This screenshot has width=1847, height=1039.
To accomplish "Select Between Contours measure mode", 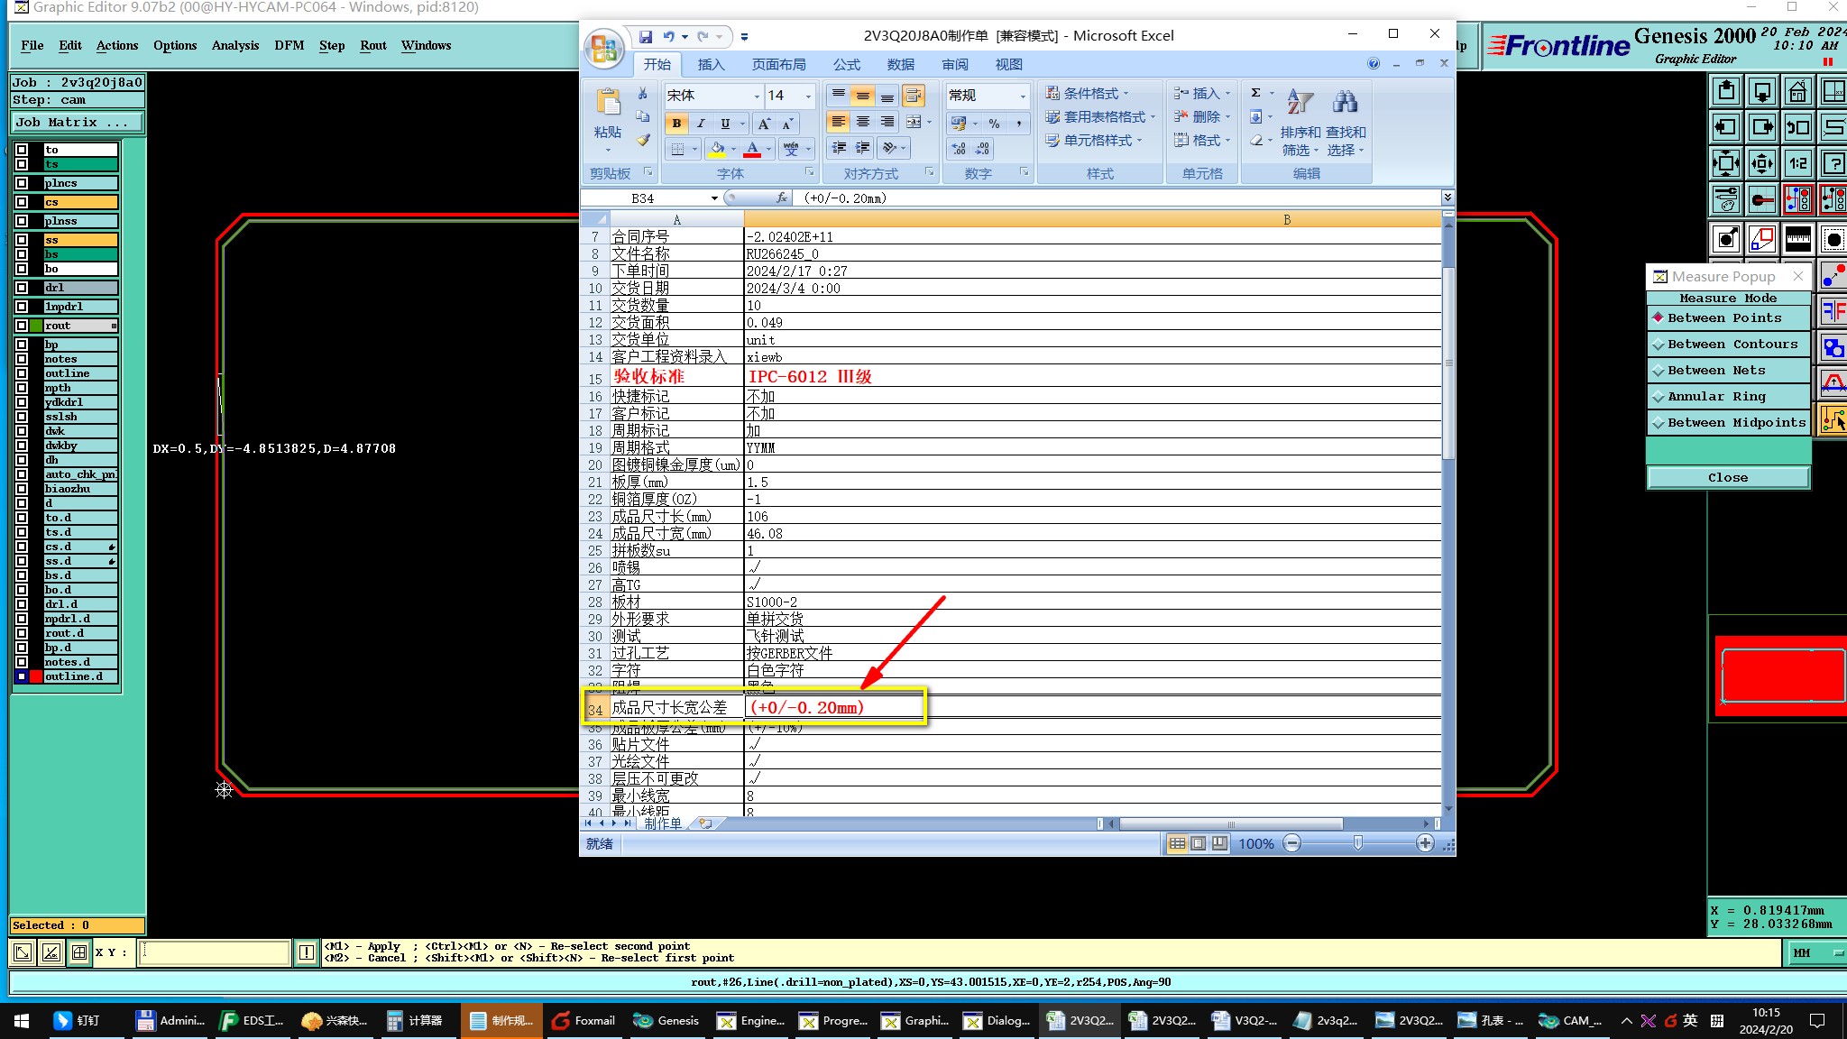I will tap(1731, 344).
